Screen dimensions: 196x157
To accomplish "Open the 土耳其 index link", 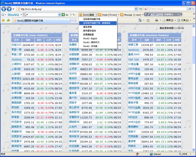I will coord(73,69).
